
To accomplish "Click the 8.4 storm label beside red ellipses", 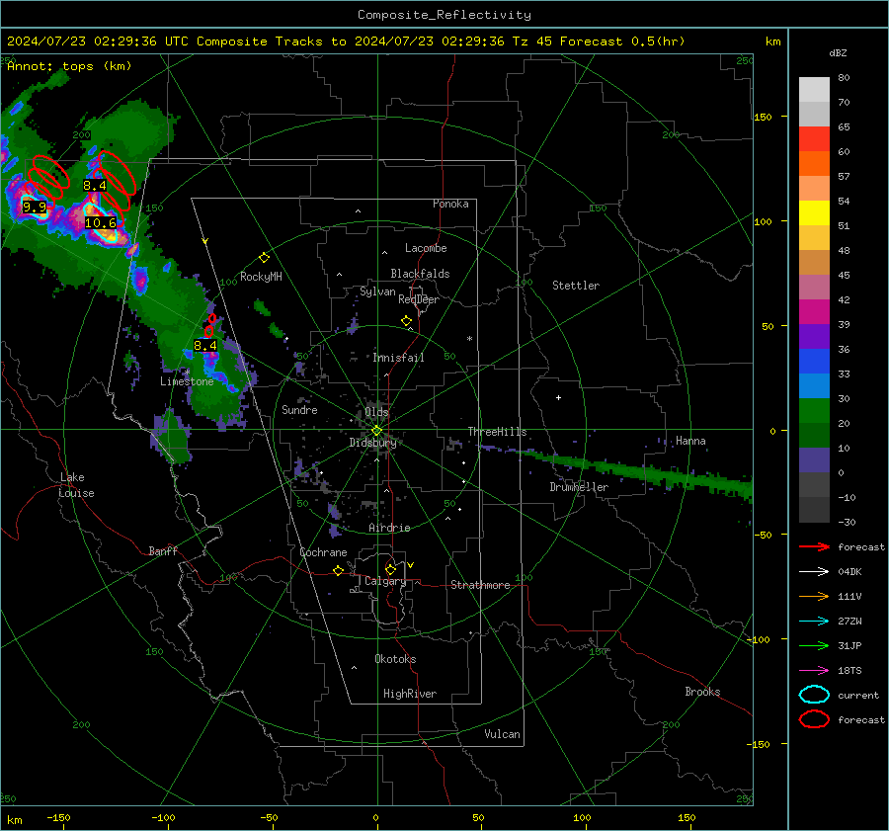I will 95,186.
